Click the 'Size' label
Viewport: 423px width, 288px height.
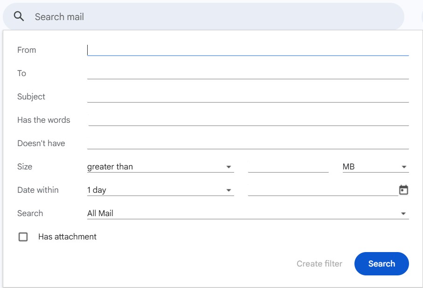tap(25, 167)
